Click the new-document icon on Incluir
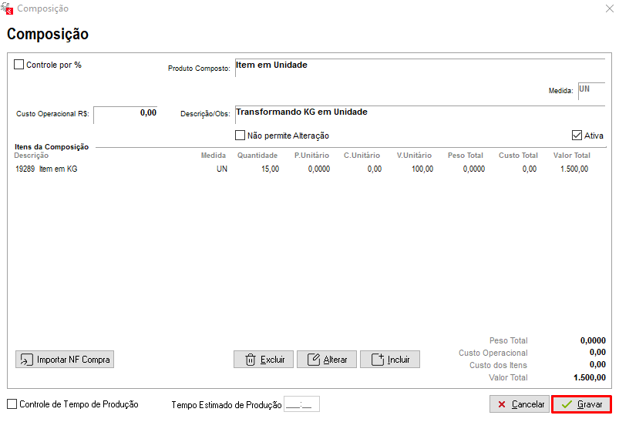 (x=378, y=360)
